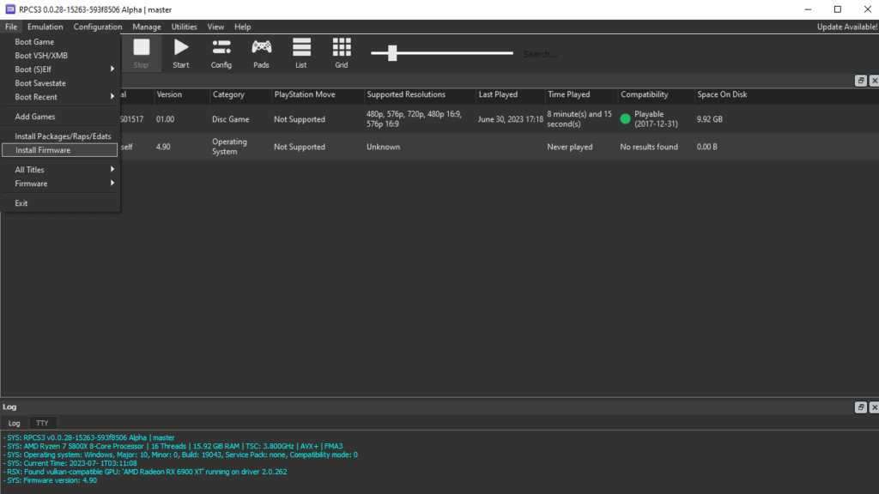Adjust the icon size slider handle

click(x=392, y=53)
